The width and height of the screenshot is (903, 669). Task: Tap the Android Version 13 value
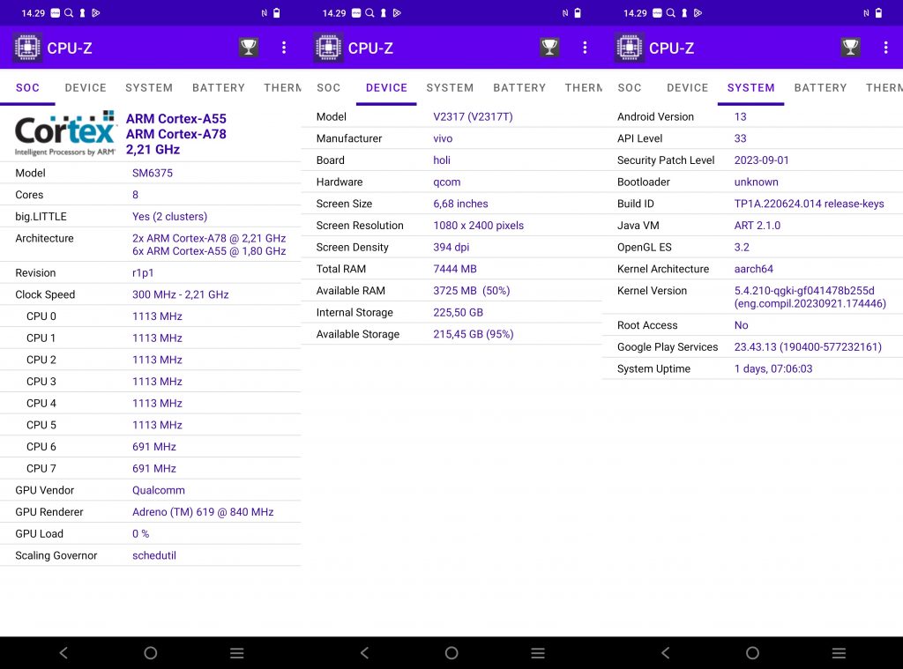(x=740, y=117)
